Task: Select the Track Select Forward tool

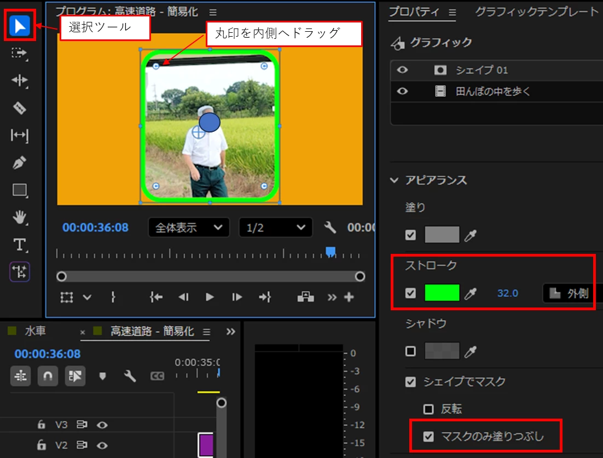Action: click(x=19, y=53)
